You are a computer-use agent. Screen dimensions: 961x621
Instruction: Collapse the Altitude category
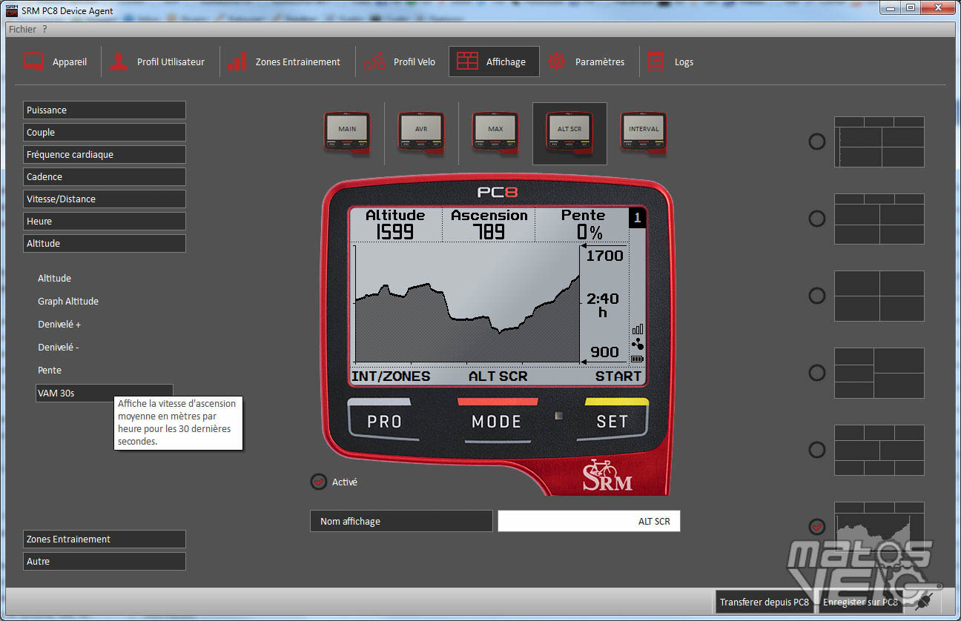click(x=105, y=244)
